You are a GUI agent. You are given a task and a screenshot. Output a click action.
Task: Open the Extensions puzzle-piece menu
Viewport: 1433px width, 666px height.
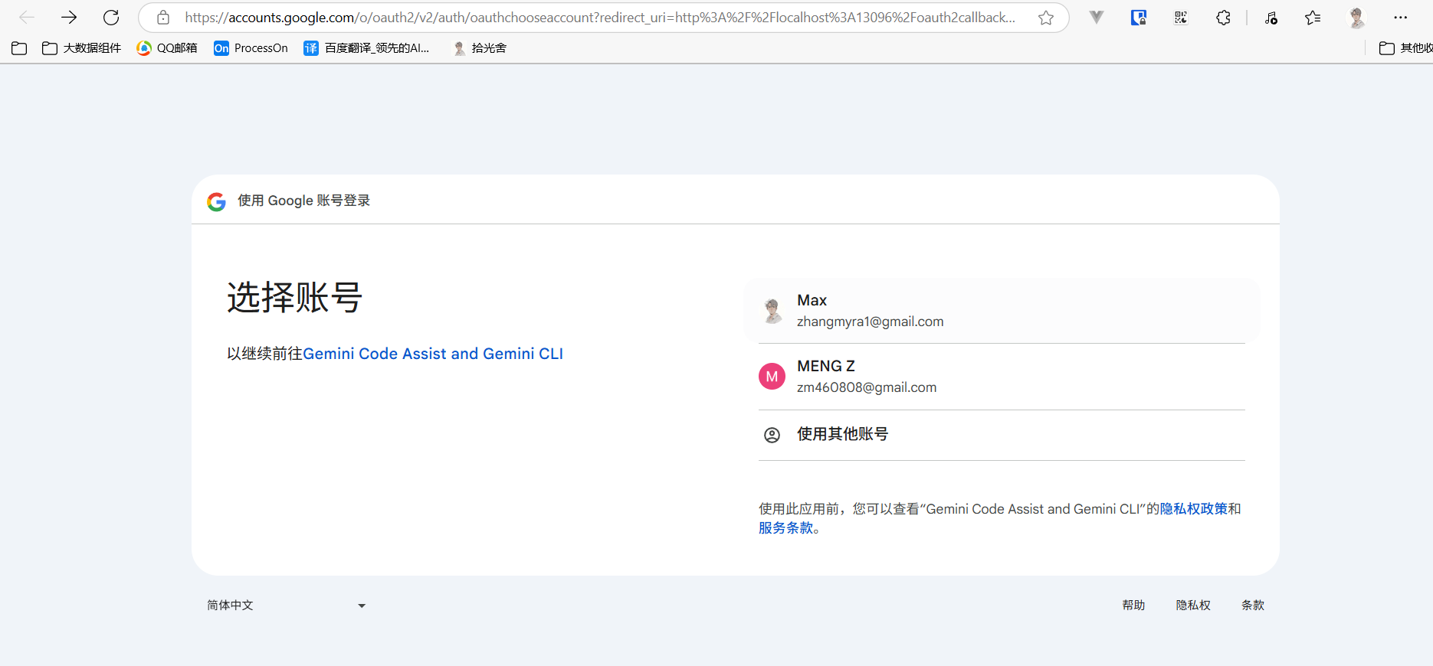coord(1223,18)
